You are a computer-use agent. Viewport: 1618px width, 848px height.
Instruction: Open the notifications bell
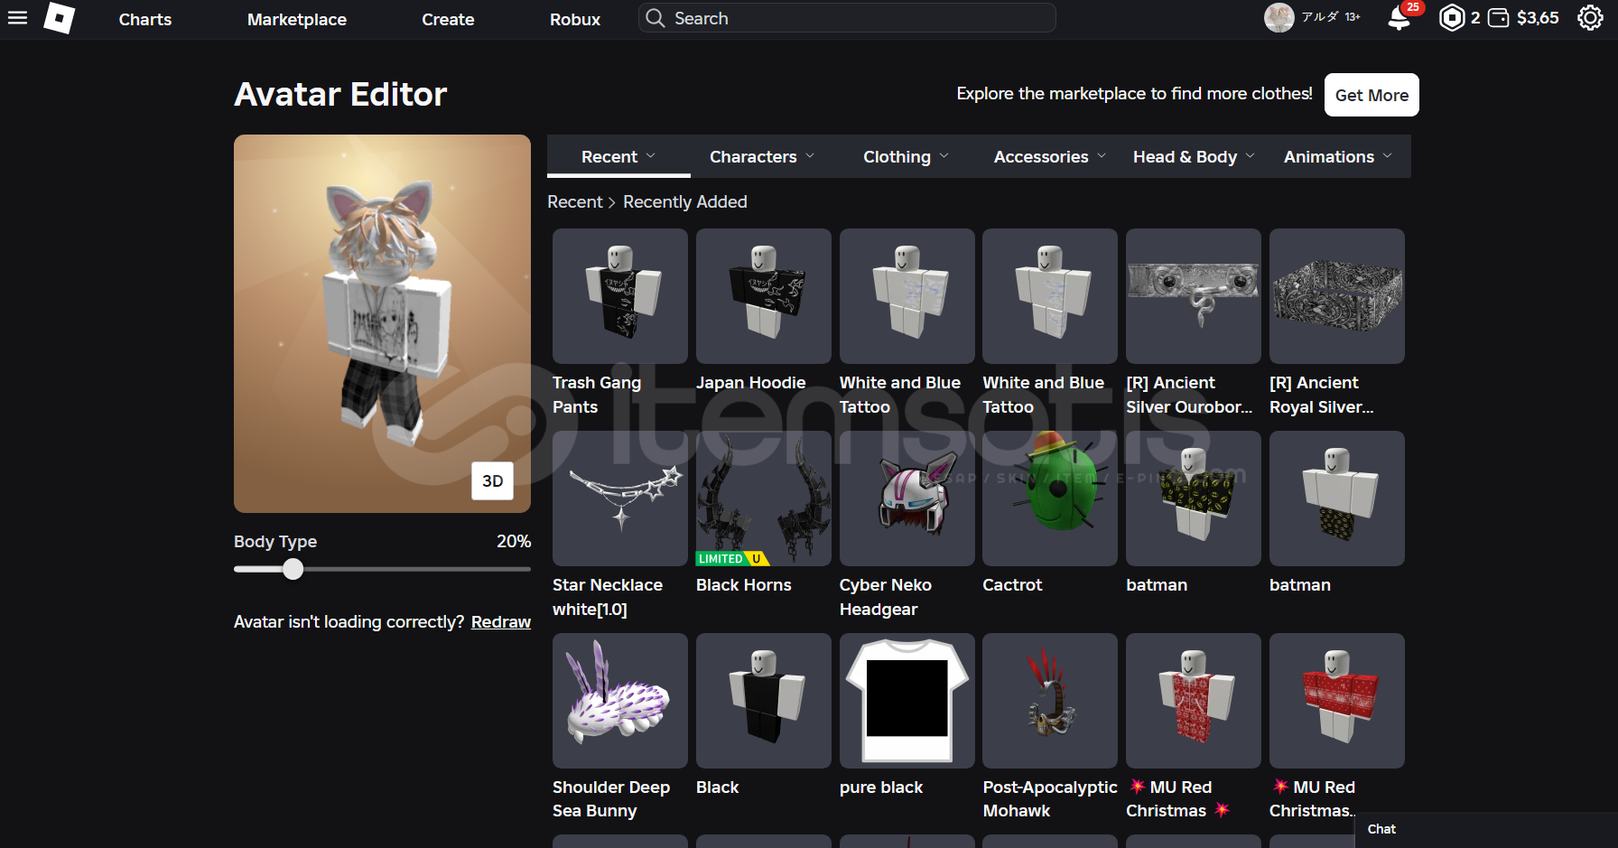[1399, 18]
